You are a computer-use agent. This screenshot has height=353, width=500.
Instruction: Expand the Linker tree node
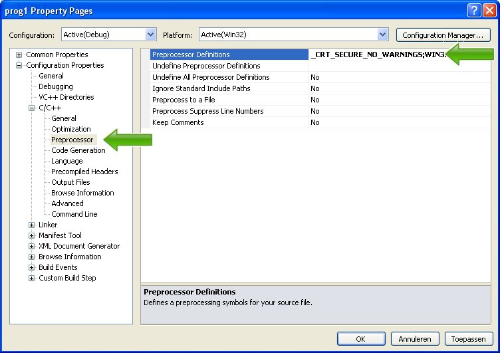pos(31,225)
